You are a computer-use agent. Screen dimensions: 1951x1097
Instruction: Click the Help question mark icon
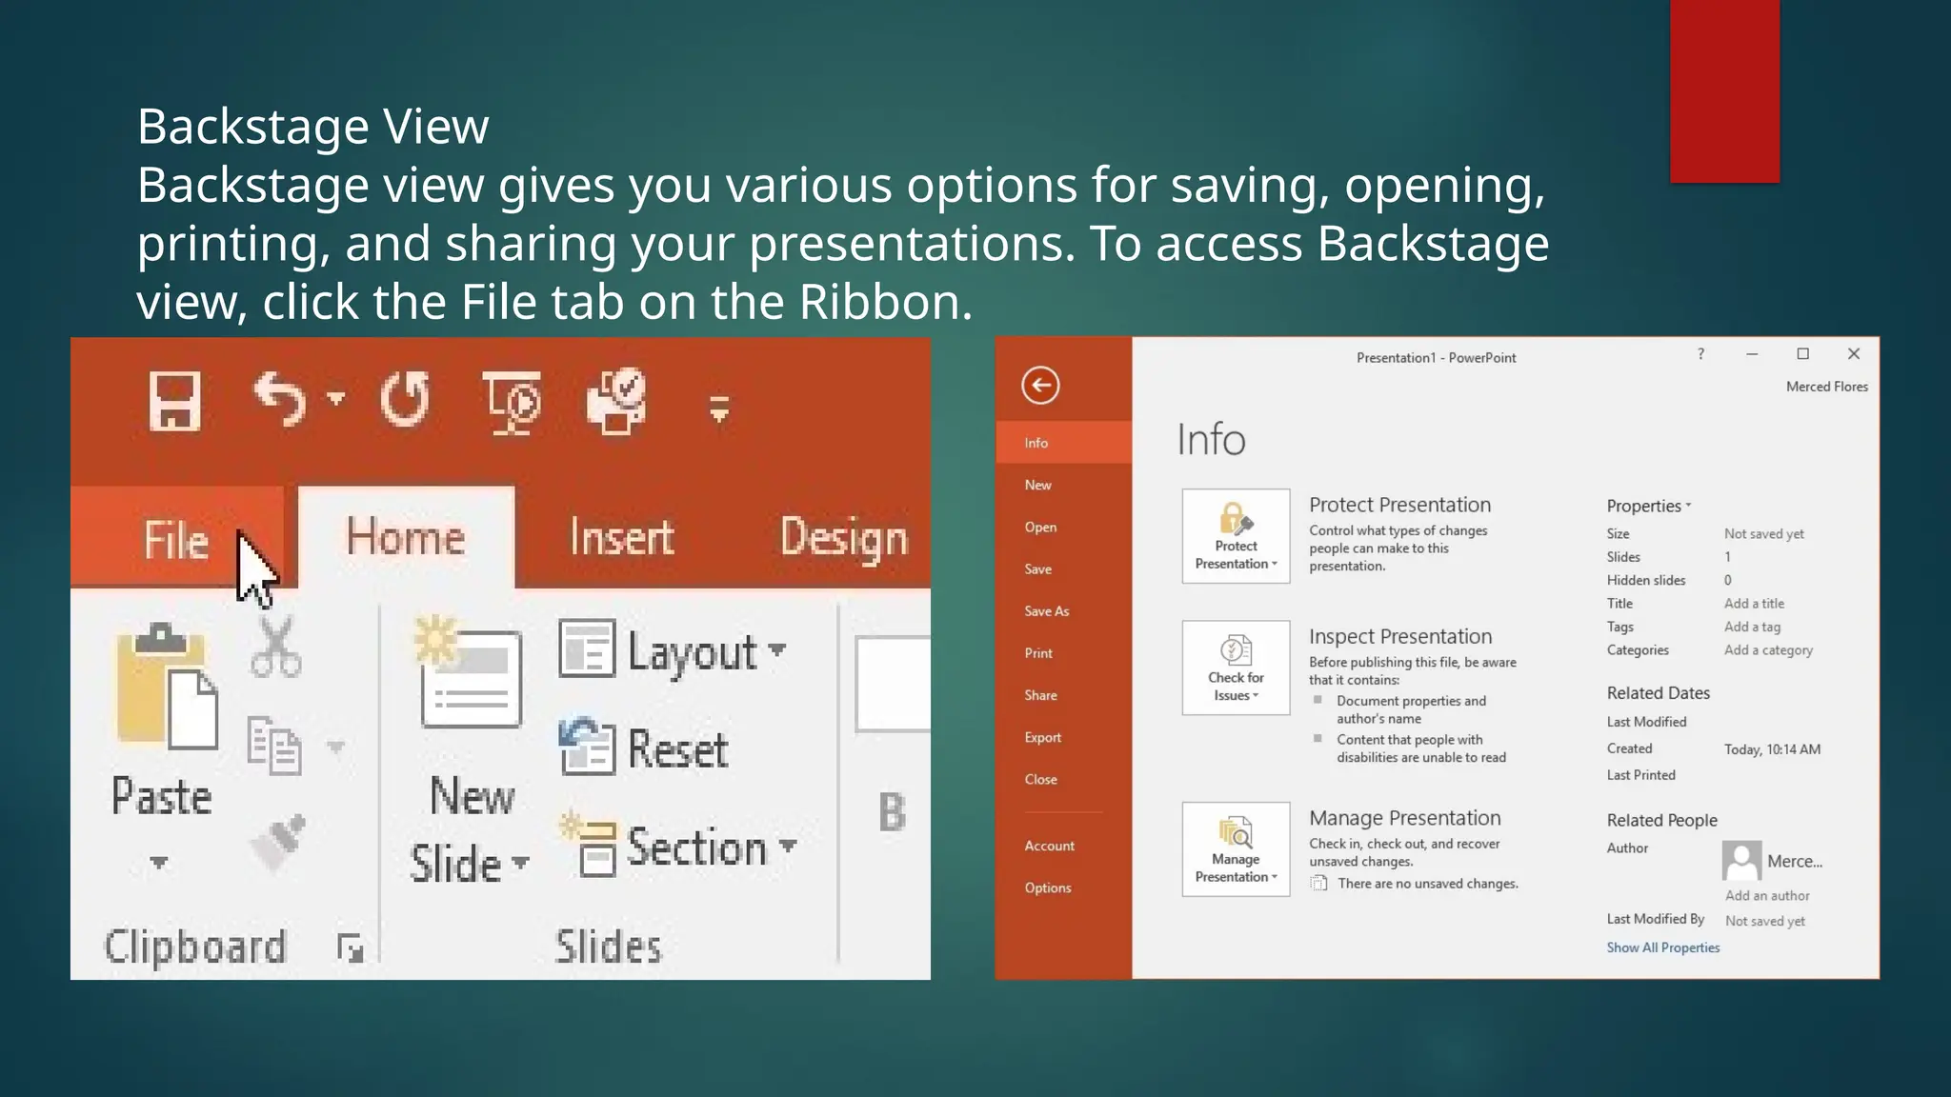click(x=1700, y=354)
